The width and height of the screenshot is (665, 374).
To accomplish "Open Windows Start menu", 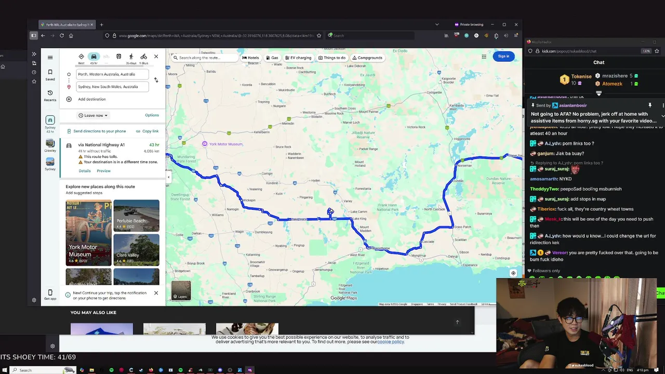I will (5, 370).
